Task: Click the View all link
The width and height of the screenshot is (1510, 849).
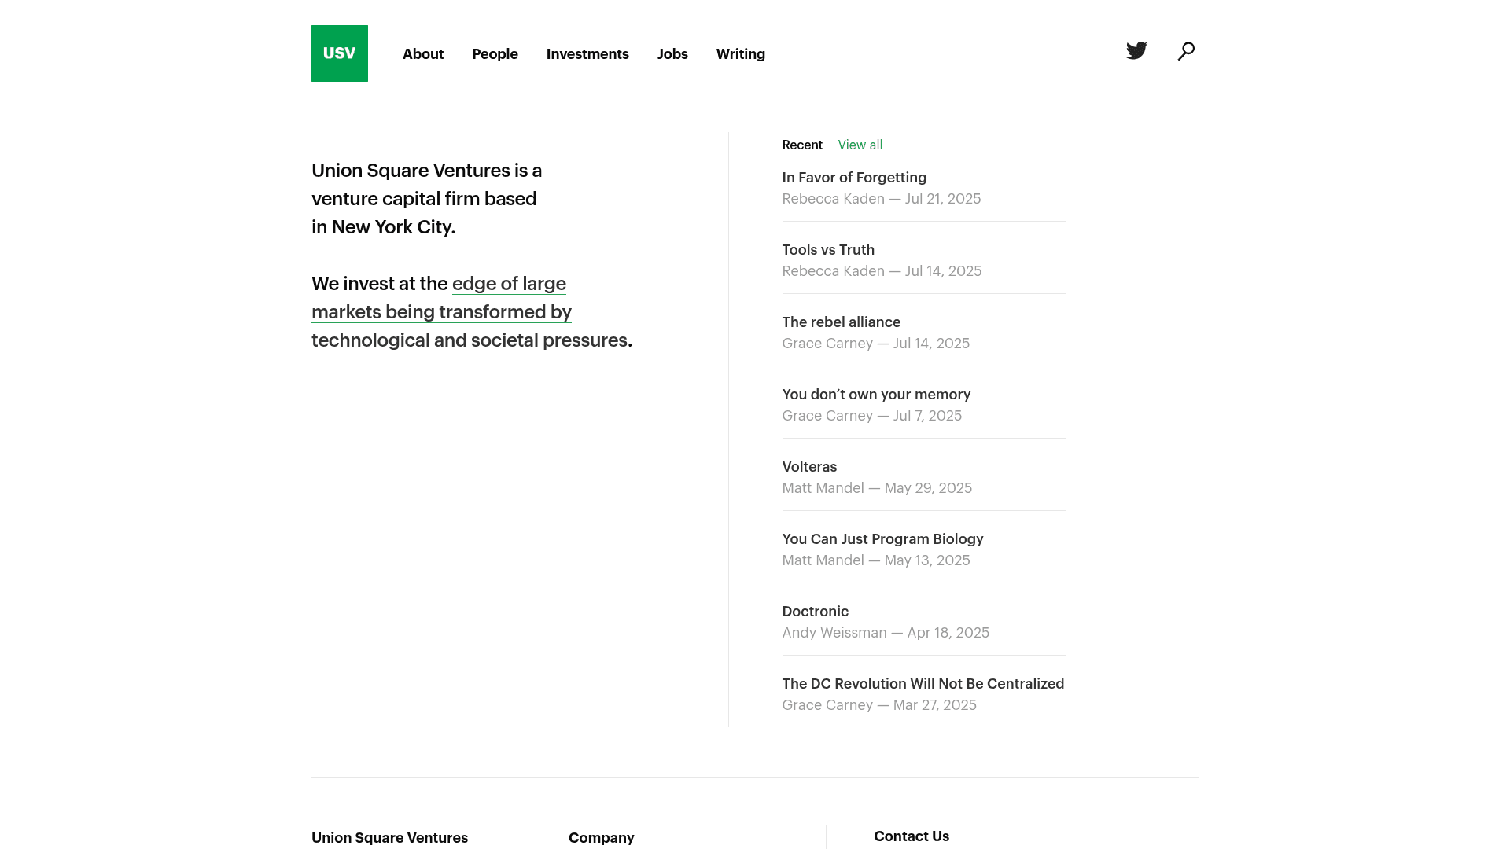Action: [860, 145]
